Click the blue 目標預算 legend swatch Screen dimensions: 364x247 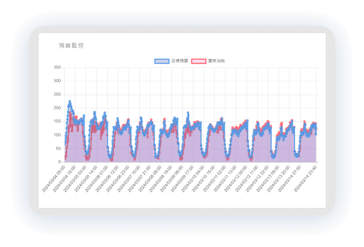162,61
